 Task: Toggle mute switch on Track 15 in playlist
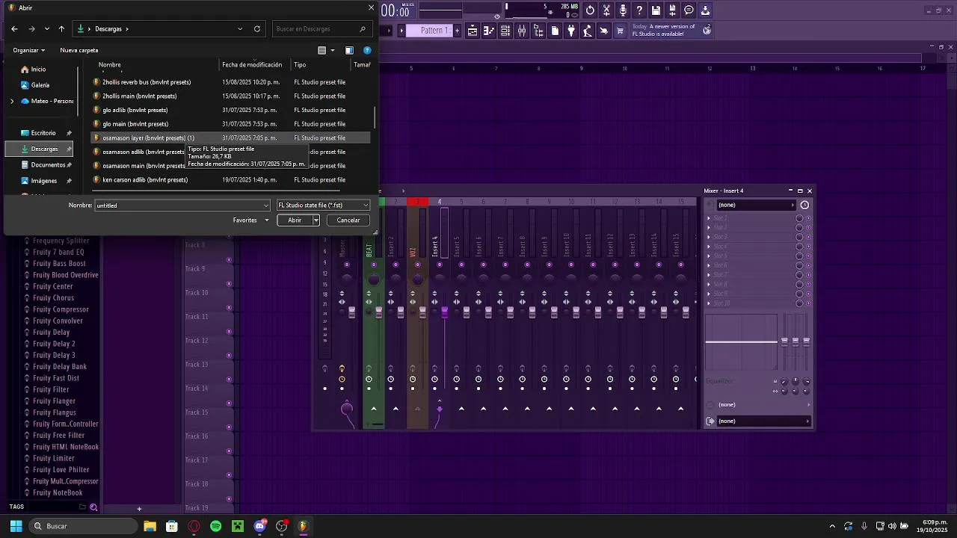(229, 427)
